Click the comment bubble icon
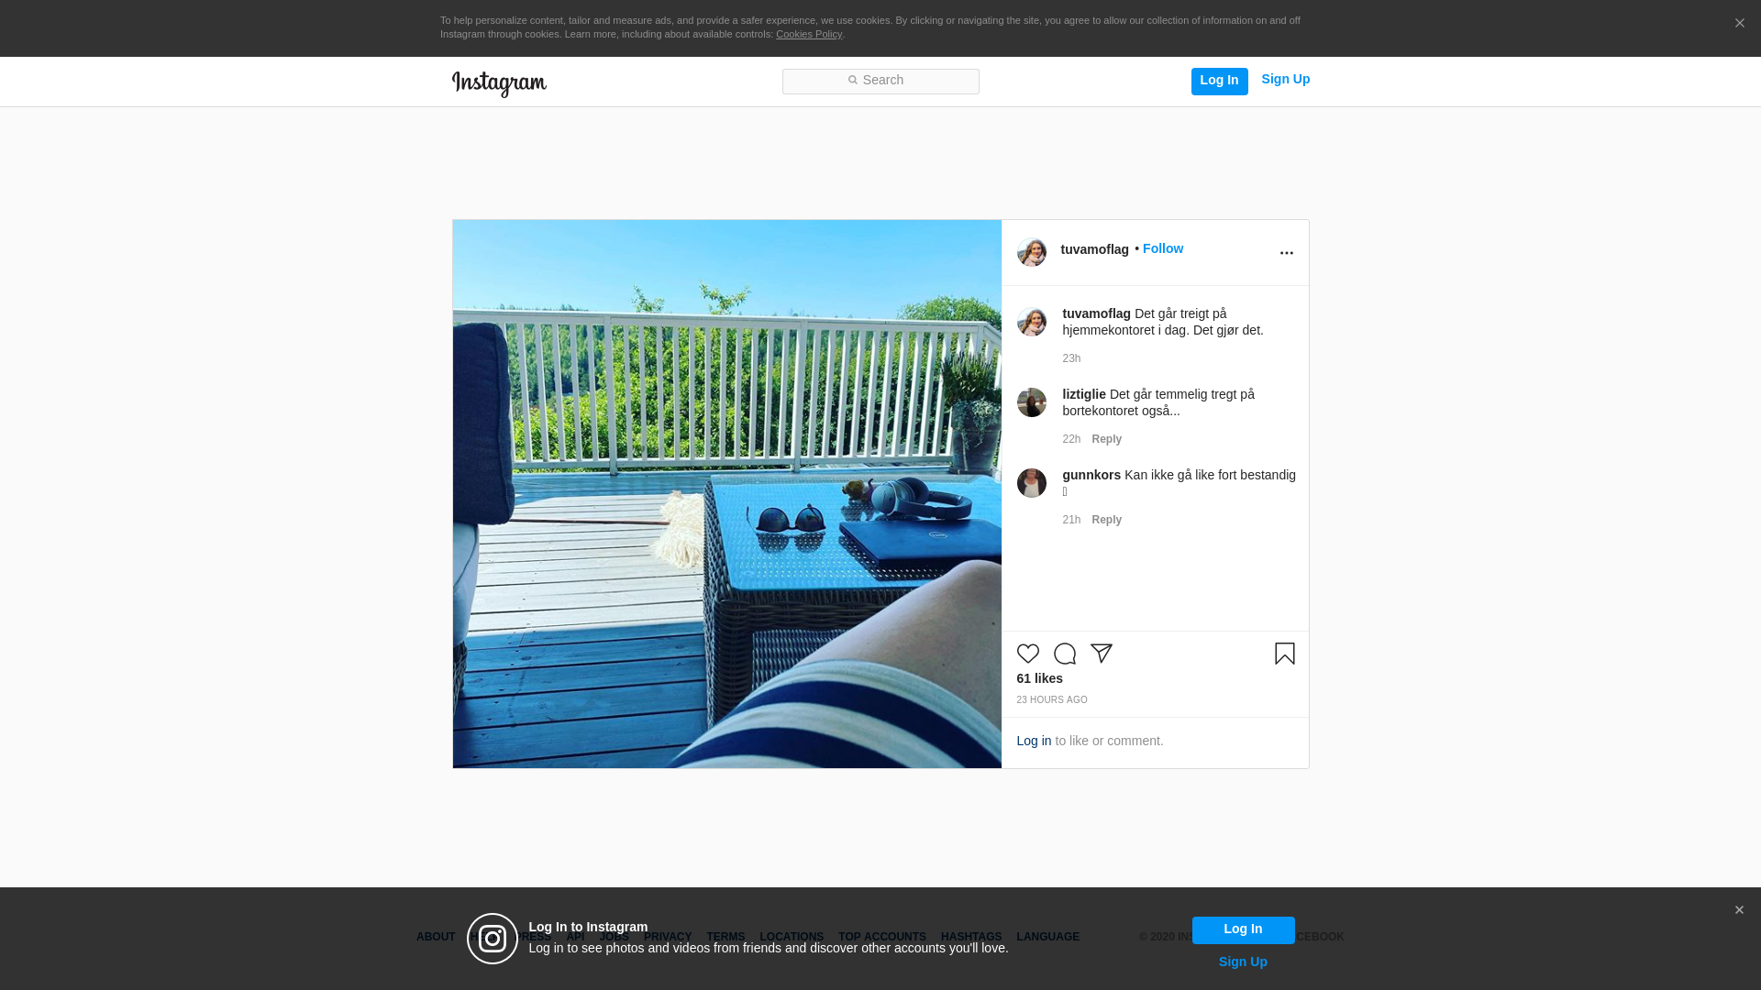 click(1064, 654)
